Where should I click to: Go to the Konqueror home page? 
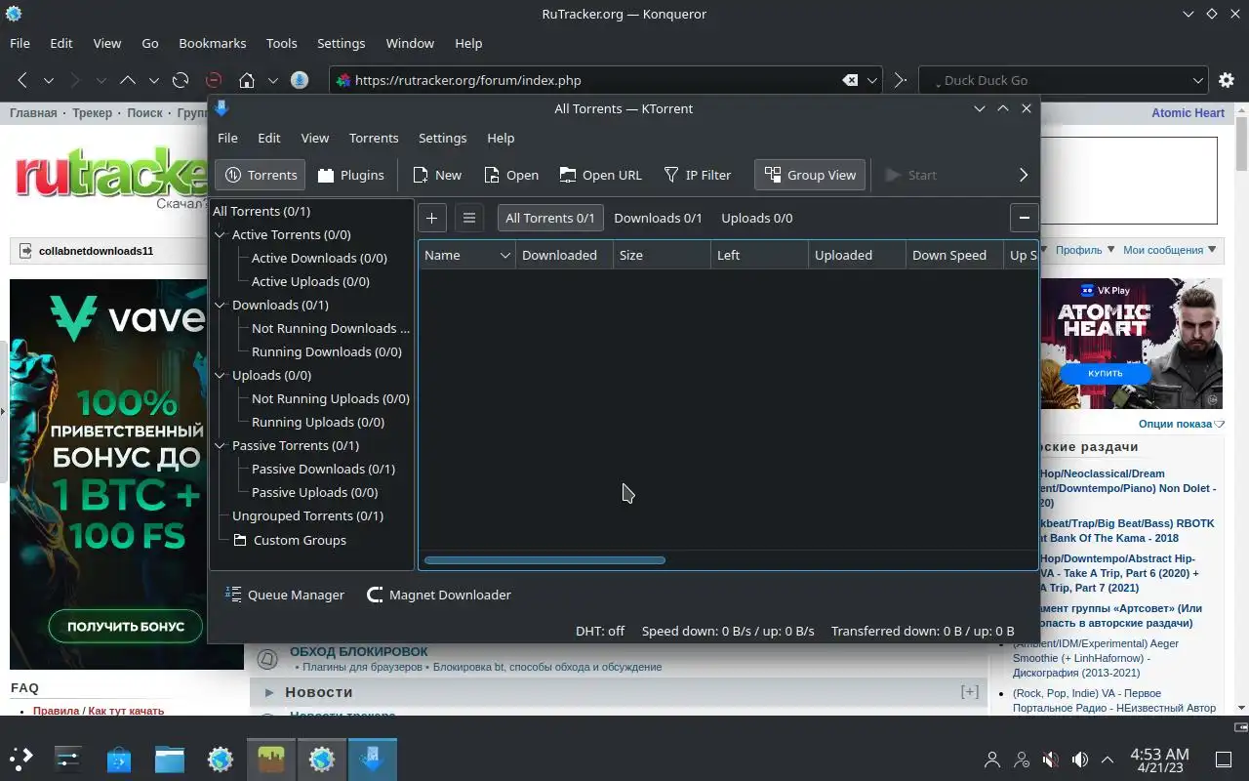pyautogui.click(x=247, y=80)
